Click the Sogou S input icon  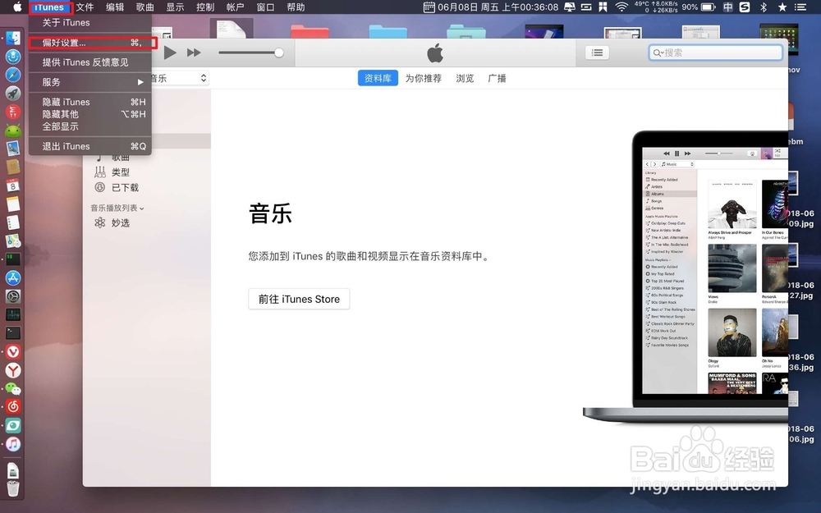pos(745,7)
